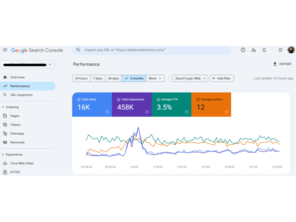Open the property selector dropdown

(28, 64)
